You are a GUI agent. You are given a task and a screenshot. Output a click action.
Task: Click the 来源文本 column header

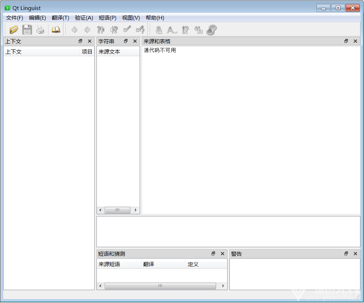(x=118, y=52)
